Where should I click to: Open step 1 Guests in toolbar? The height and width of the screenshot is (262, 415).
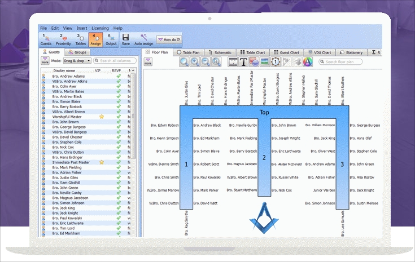click(46, 39)
